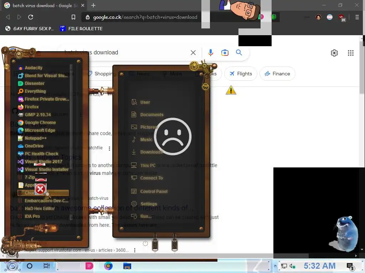
Task: Open more options for virustotal result
Action: click(134, 250)
